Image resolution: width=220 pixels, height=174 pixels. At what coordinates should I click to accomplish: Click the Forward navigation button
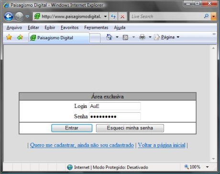19,16
